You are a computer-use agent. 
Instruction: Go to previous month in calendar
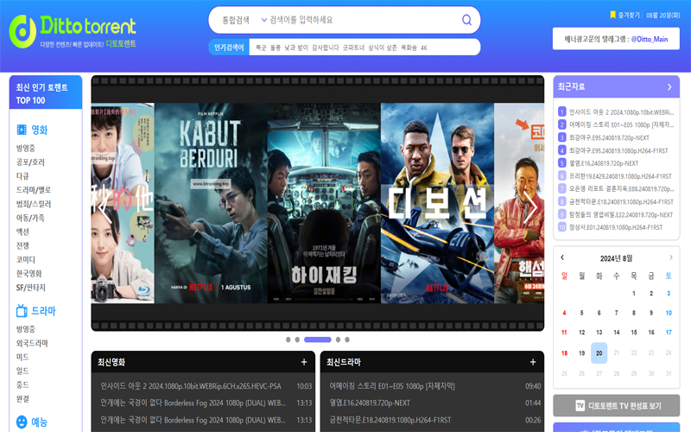562,257
